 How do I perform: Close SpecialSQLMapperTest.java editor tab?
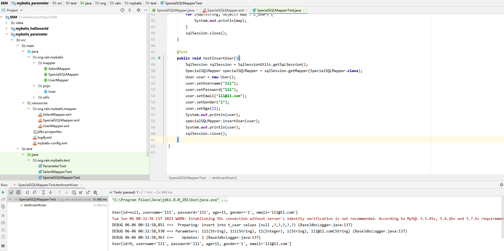point(304,10)
